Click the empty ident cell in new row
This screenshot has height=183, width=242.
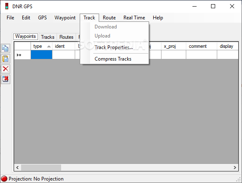64,55
